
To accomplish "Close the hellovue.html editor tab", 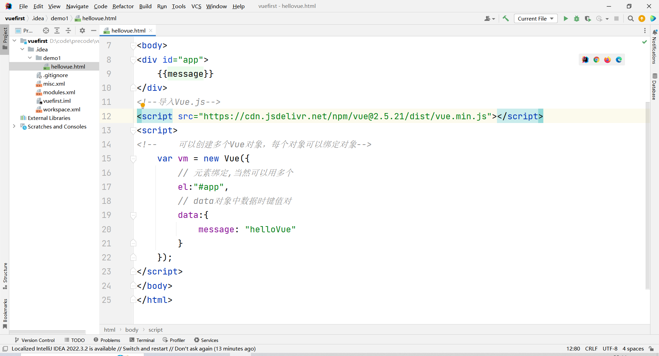I will [x=151, y=30].
